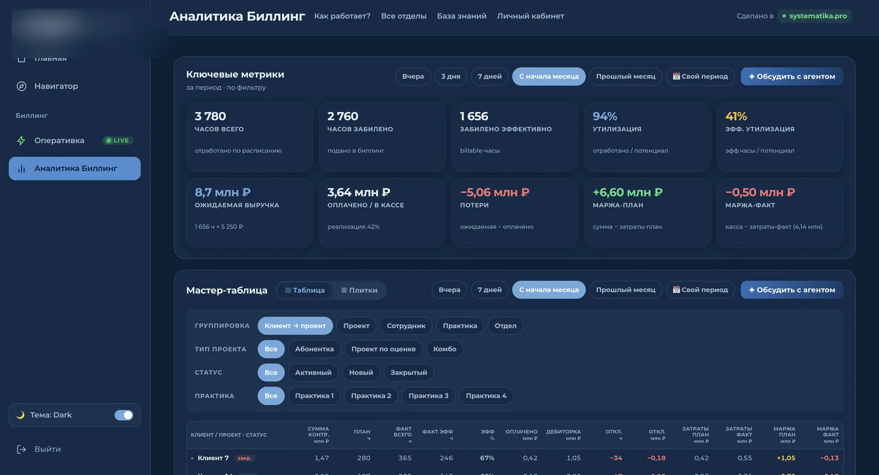Toggle the Dark theme switch
The image size is (879, 475).
point(124,415)
